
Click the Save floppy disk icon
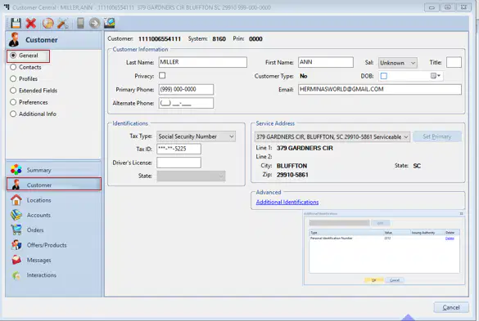click(x=16, y=23)
